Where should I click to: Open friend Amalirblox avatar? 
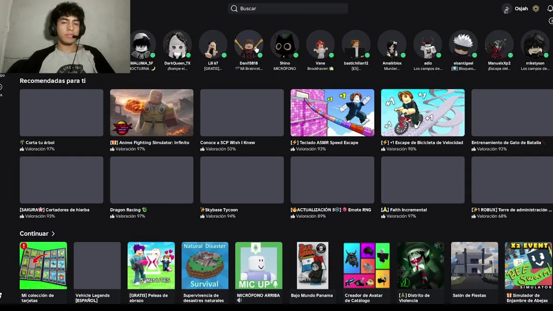coord(392,45)
